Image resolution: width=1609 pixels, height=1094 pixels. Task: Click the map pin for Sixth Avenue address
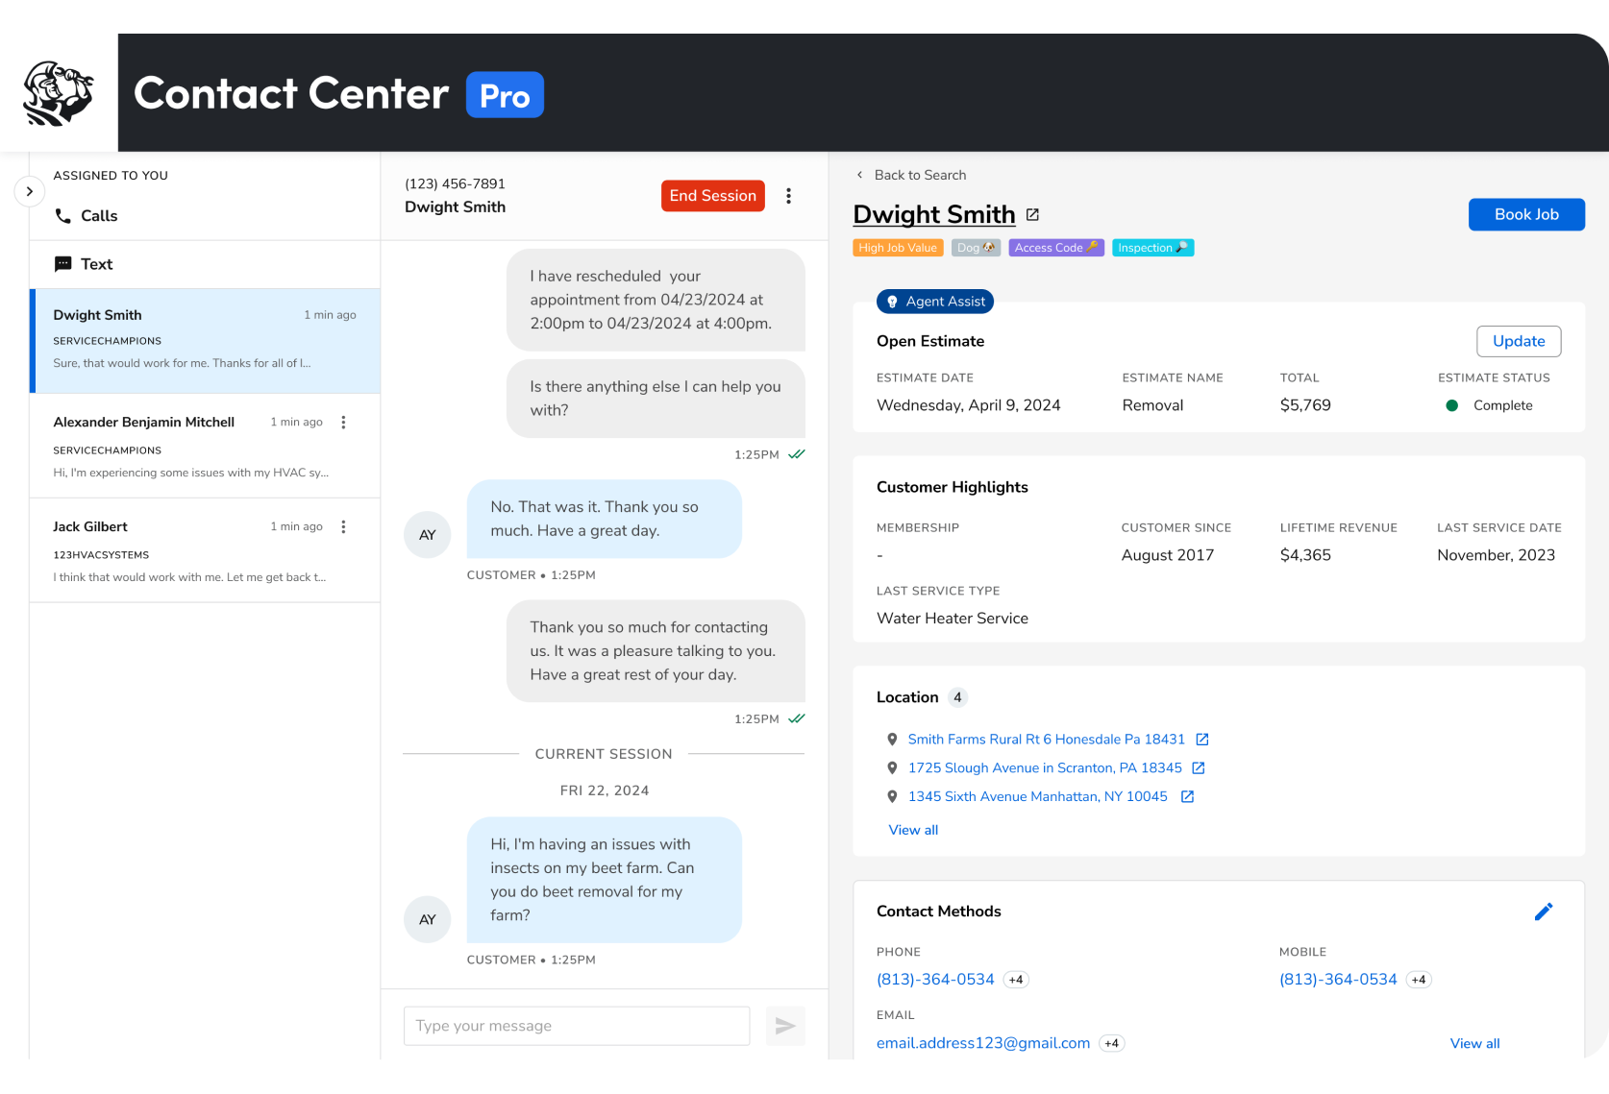(892, 797)
